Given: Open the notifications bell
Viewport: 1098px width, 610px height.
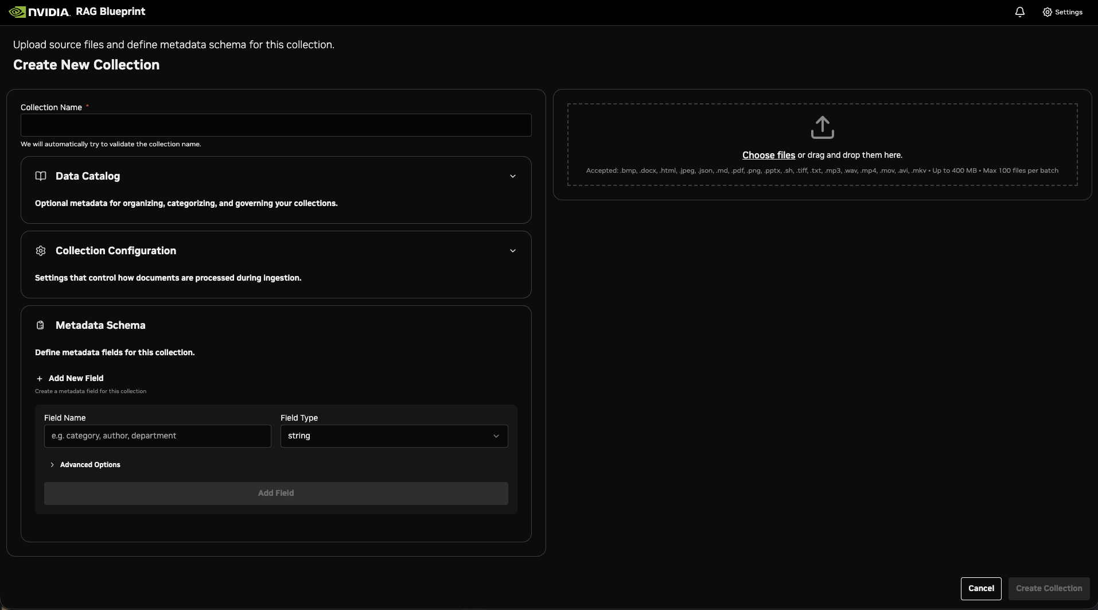Looking at the screenshot, I should tap(1019, 12).
